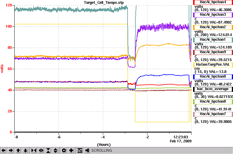Viewport: 233px width, 154px height.
Task: Click the VAL=124.014 readout for hpchan2
Action: (x=221, y=35)
